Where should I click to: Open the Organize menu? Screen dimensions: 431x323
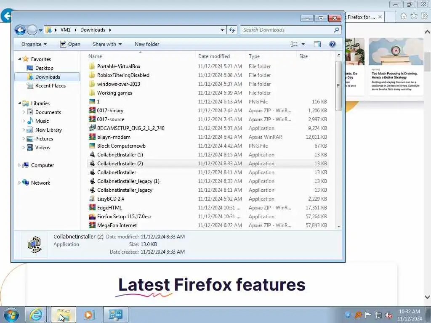[x=34, y=44]
